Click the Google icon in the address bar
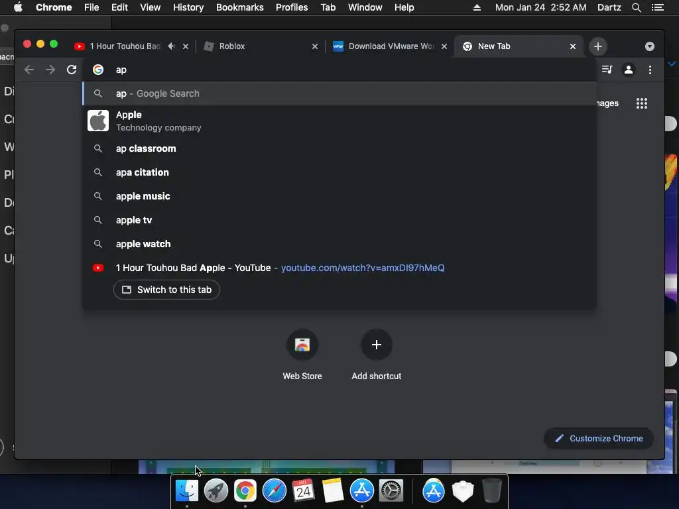This screenshot has height=509, width=679. coord(98,70)
